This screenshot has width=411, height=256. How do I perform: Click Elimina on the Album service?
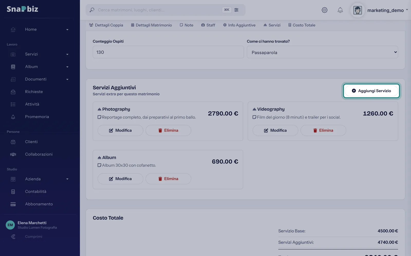point(168,179)
